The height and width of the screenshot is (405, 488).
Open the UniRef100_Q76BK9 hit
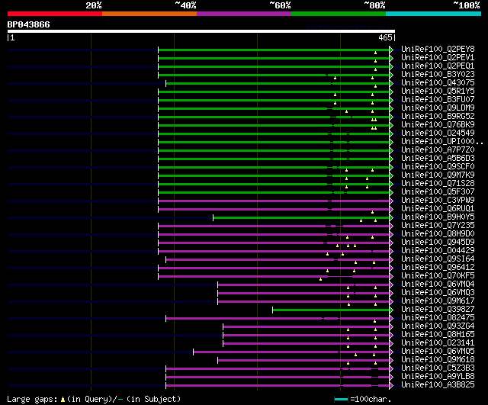(x=438, y=125)
